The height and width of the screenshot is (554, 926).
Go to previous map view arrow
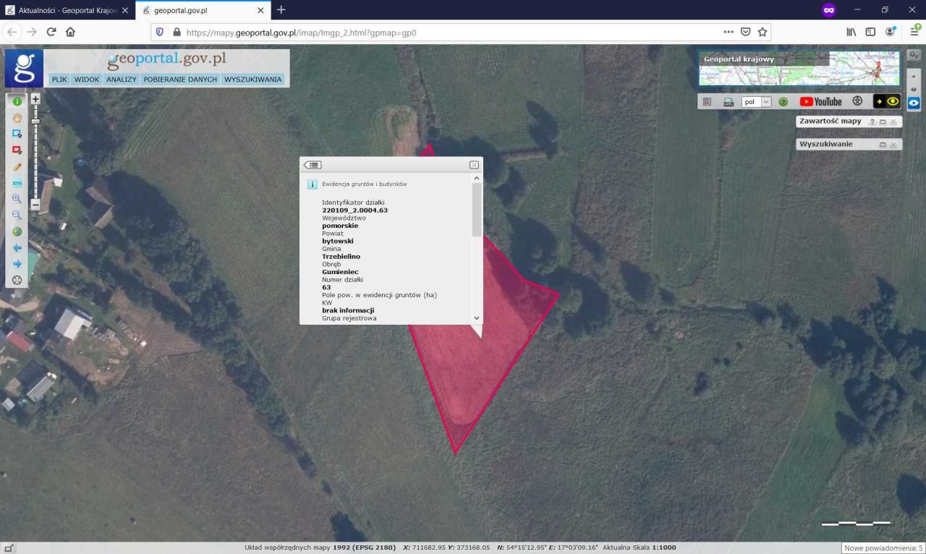pyautogui.click(x=17, y=248)
